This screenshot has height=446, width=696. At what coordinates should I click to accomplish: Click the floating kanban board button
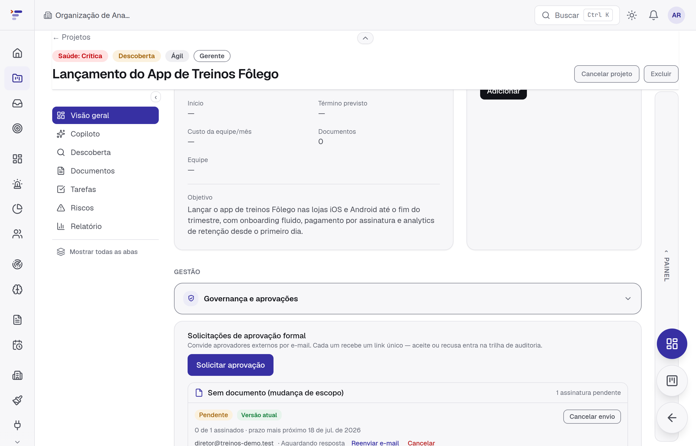(672, 380)
